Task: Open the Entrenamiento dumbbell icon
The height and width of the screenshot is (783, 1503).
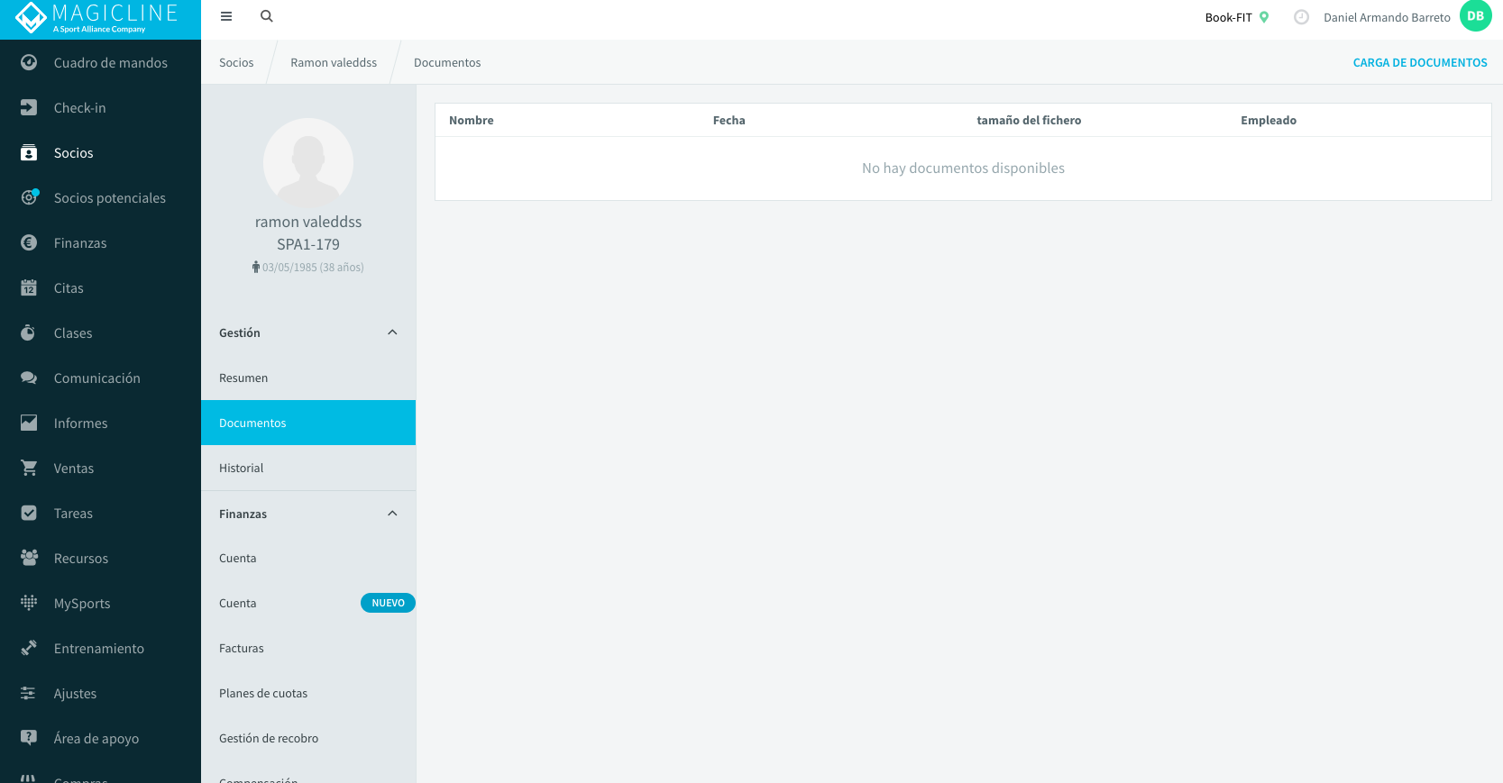Action: click(x=29, y=648)
